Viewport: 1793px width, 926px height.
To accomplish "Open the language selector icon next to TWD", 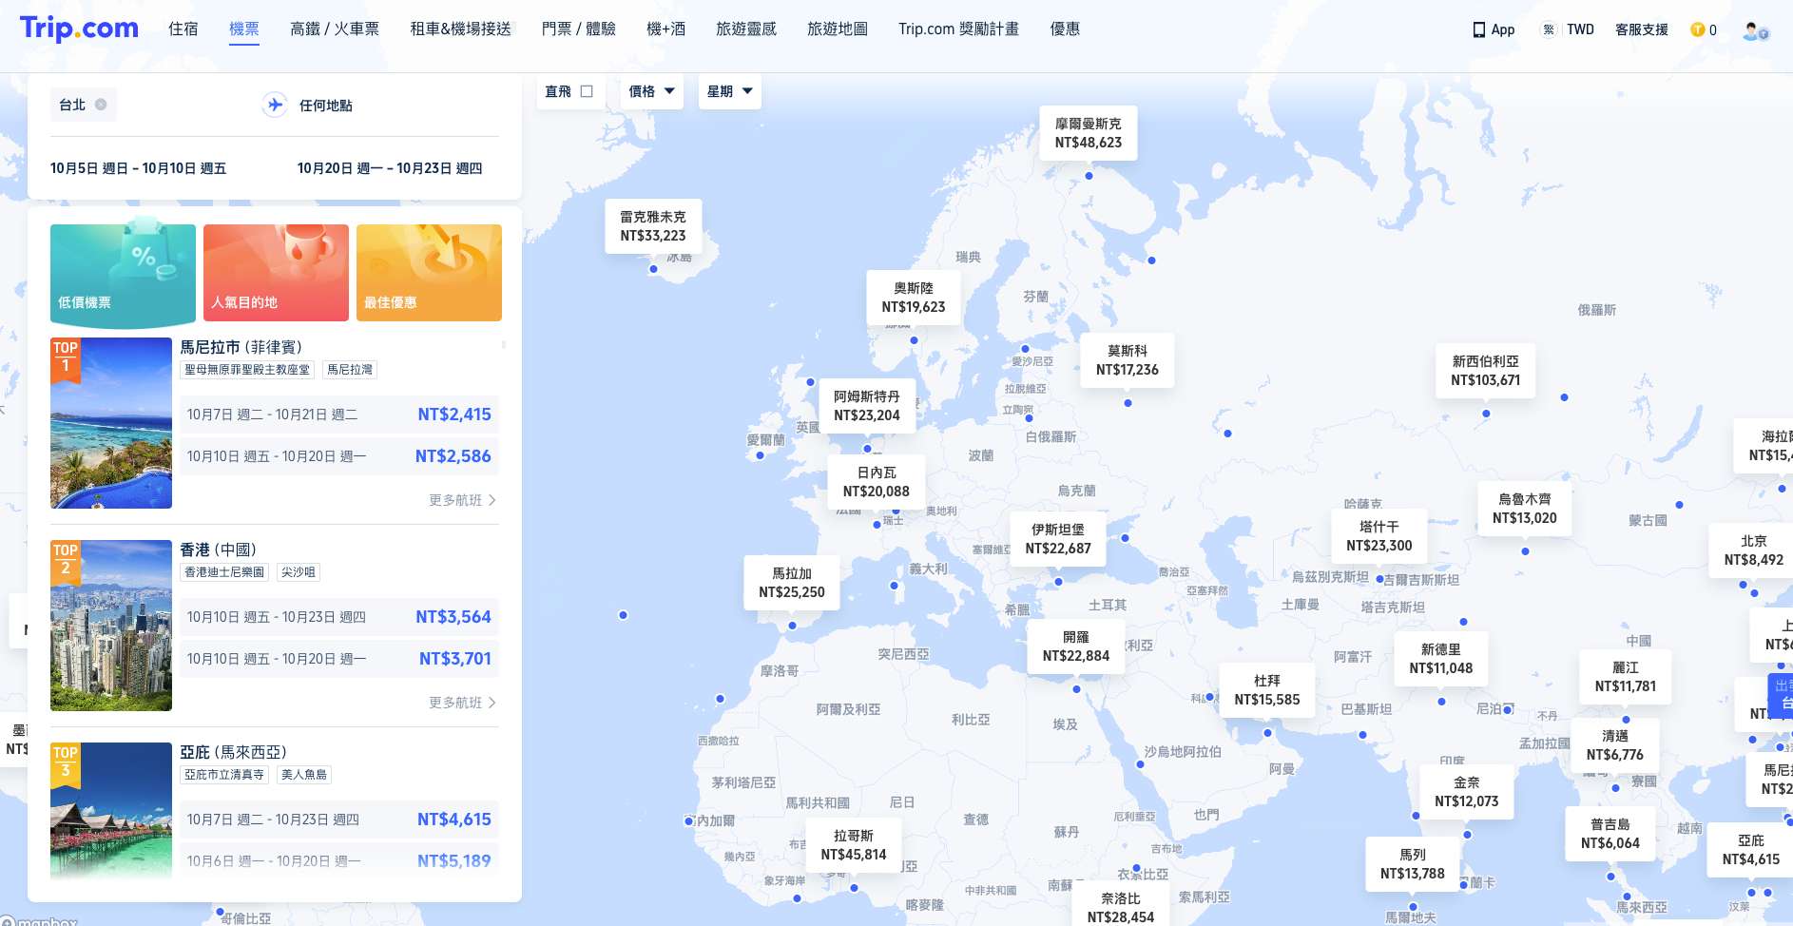I will (x=1549, y=29).
